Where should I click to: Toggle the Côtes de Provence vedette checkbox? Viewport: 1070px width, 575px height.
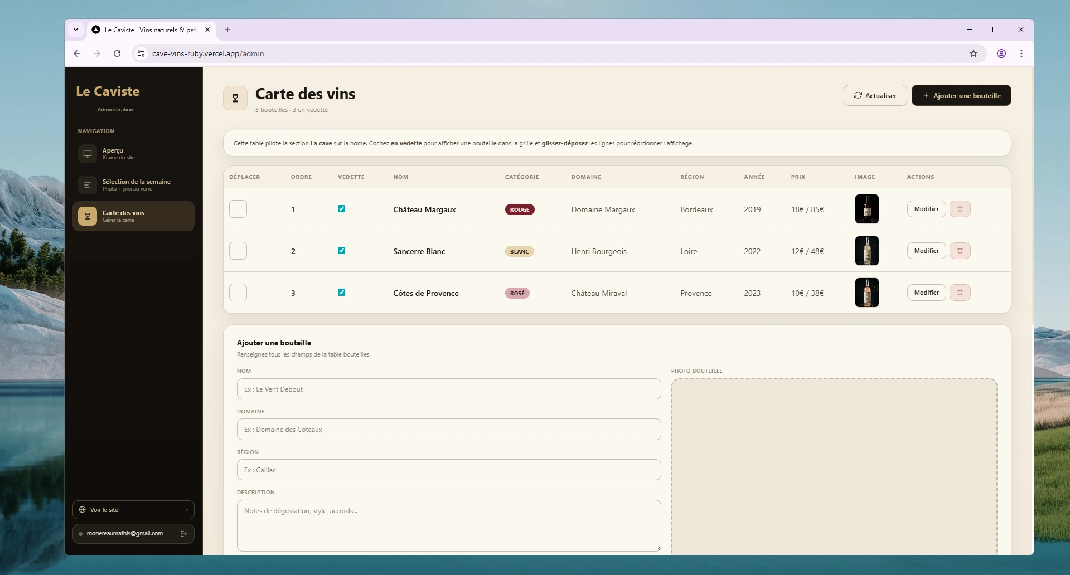[341, 292]
